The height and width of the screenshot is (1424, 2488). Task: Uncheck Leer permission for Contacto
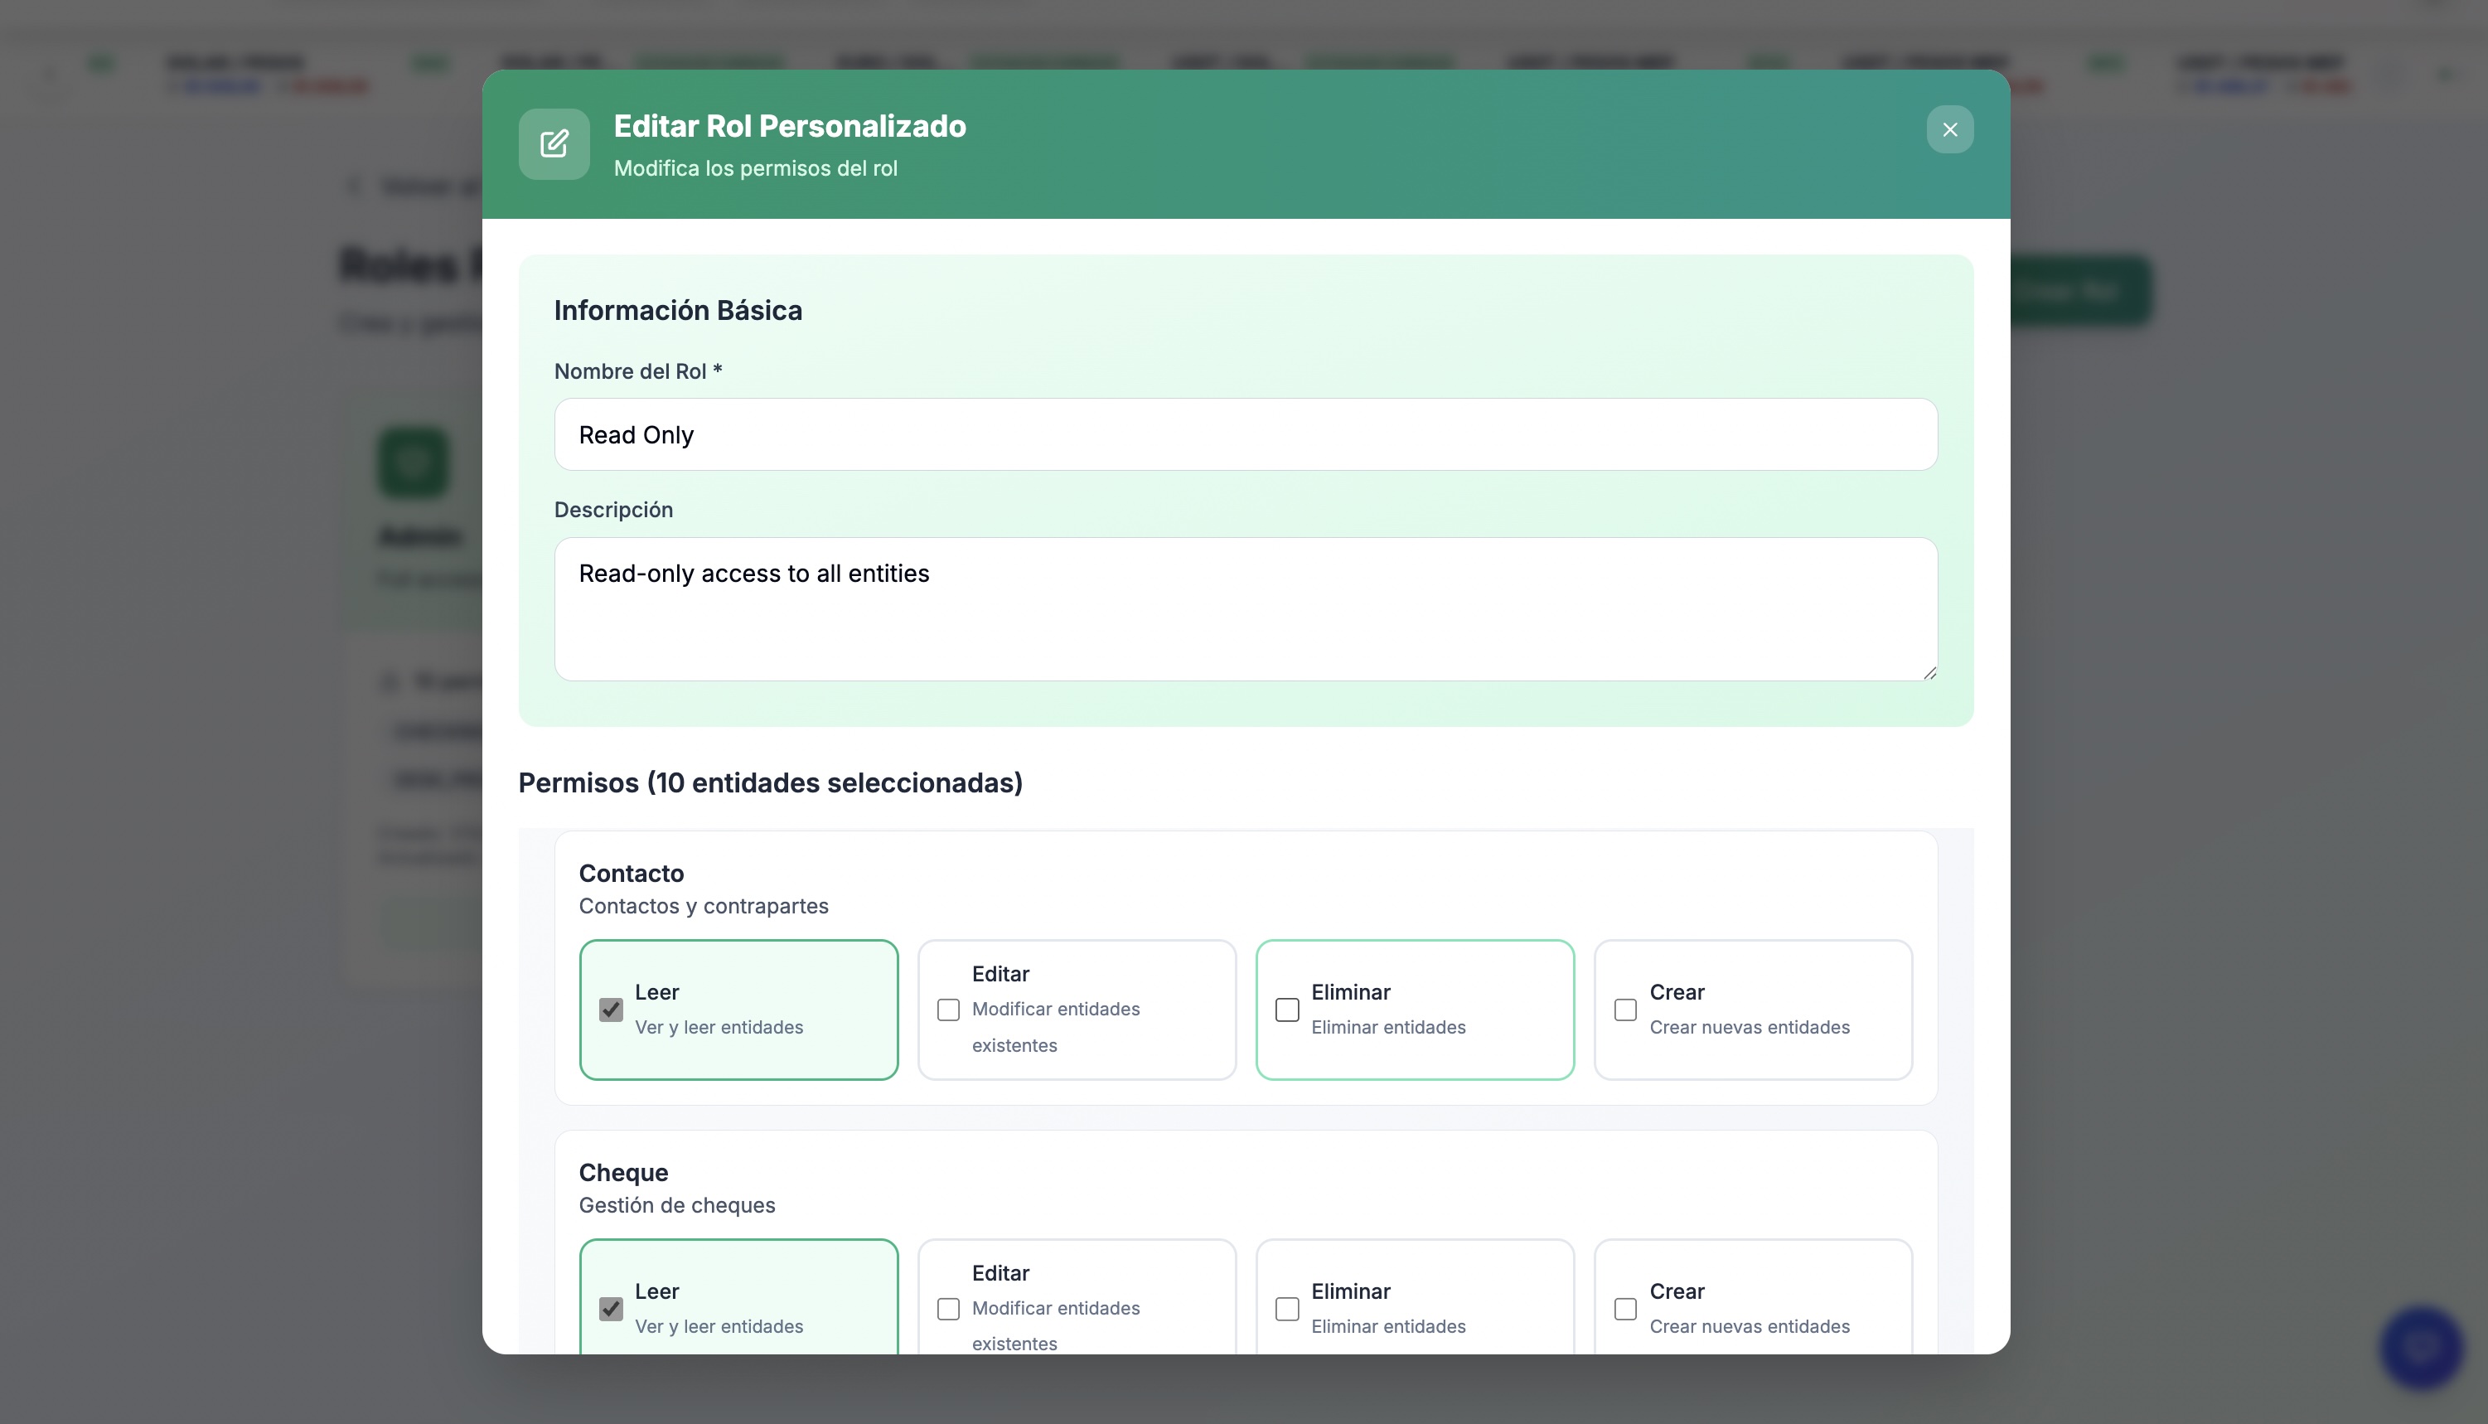611,1009
